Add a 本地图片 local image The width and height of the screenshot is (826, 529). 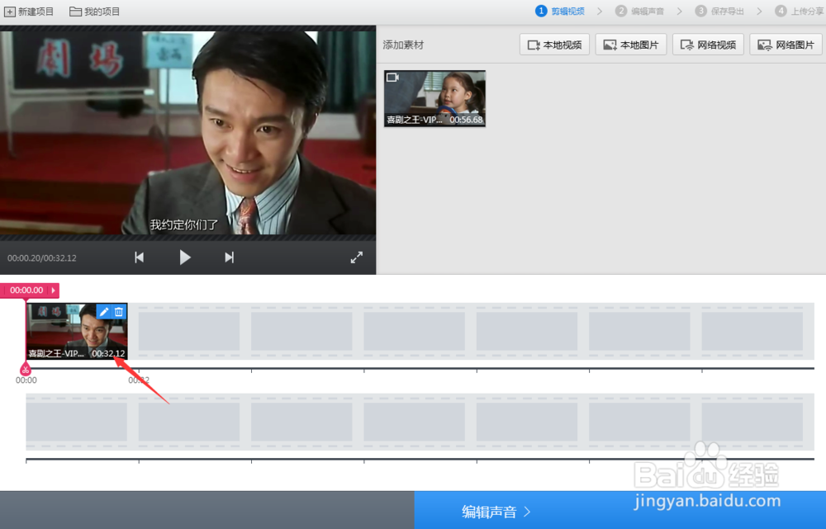631,45
